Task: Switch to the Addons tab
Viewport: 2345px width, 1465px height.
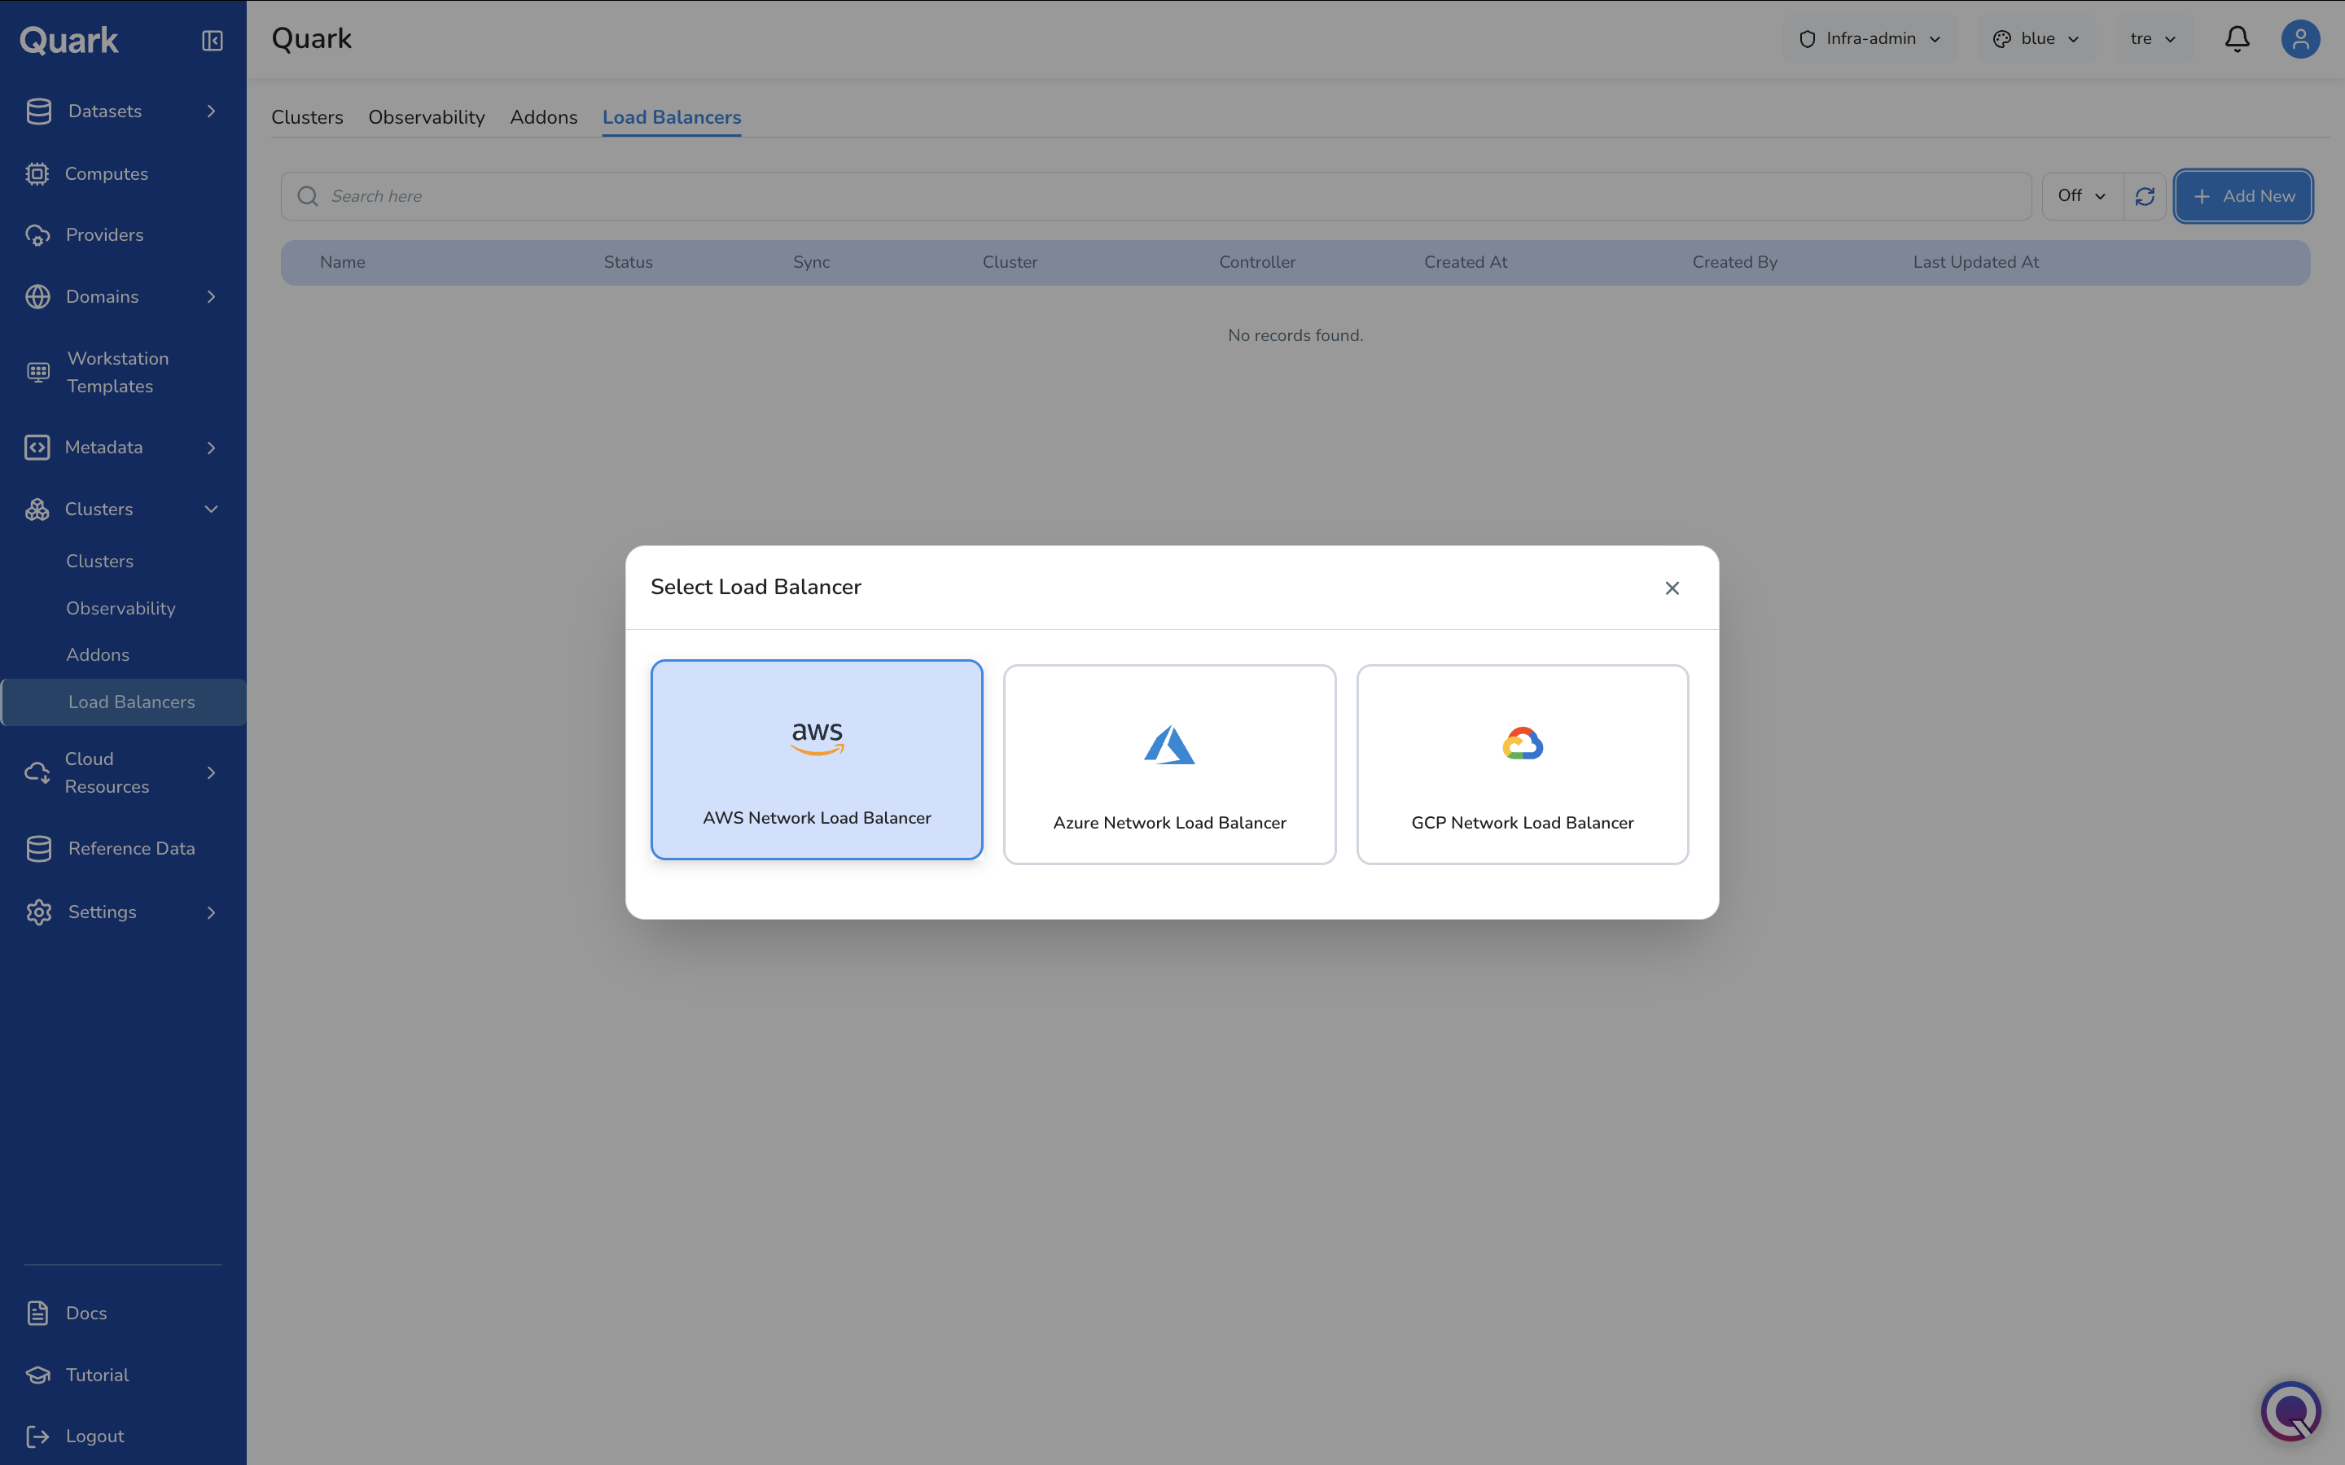Action: (x=544, y=117)
